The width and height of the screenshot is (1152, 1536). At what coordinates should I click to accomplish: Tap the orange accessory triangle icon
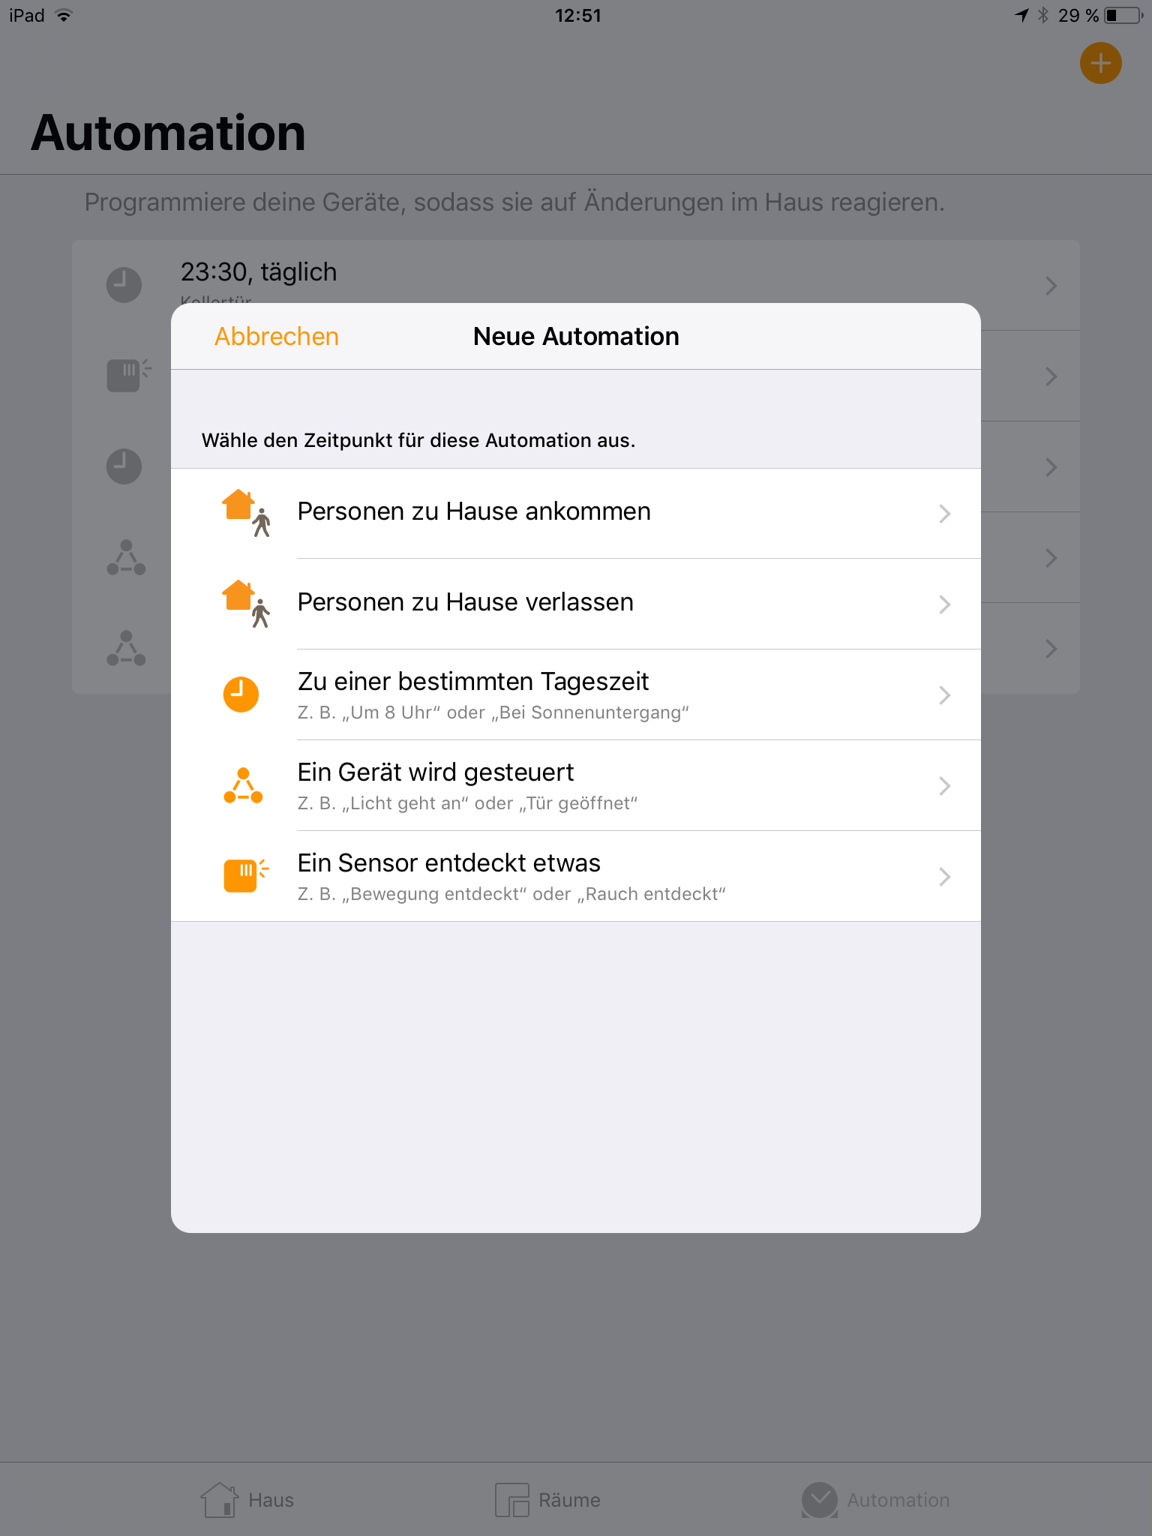coord(243,785)
